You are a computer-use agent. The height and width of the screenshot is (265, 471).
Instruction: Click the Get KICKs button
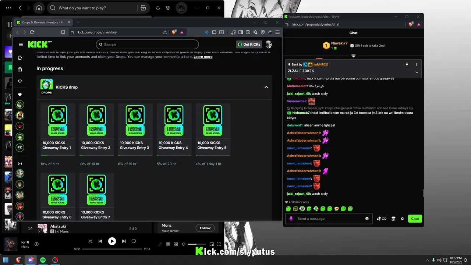pos(249,45)
